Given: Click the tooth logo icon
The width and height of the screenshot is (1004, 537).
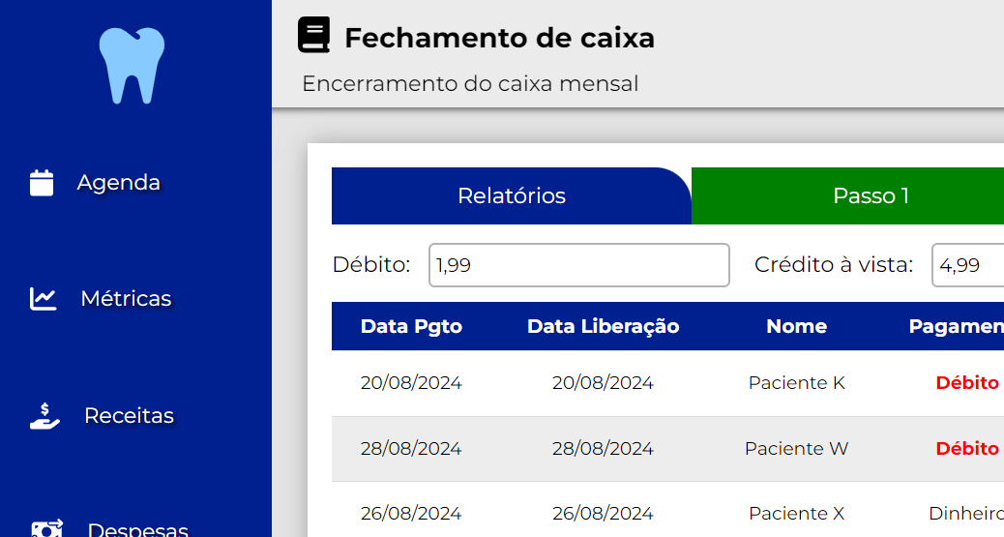Looking at the screenshot, I should (132, 65).
